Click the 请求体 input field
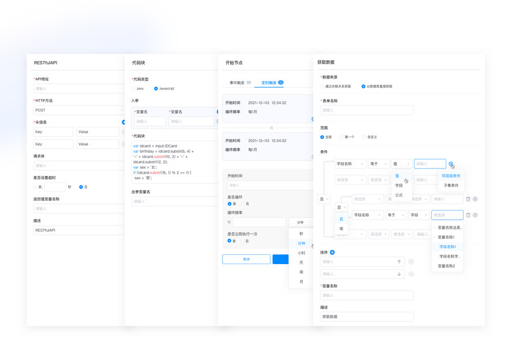 (78, 166)
